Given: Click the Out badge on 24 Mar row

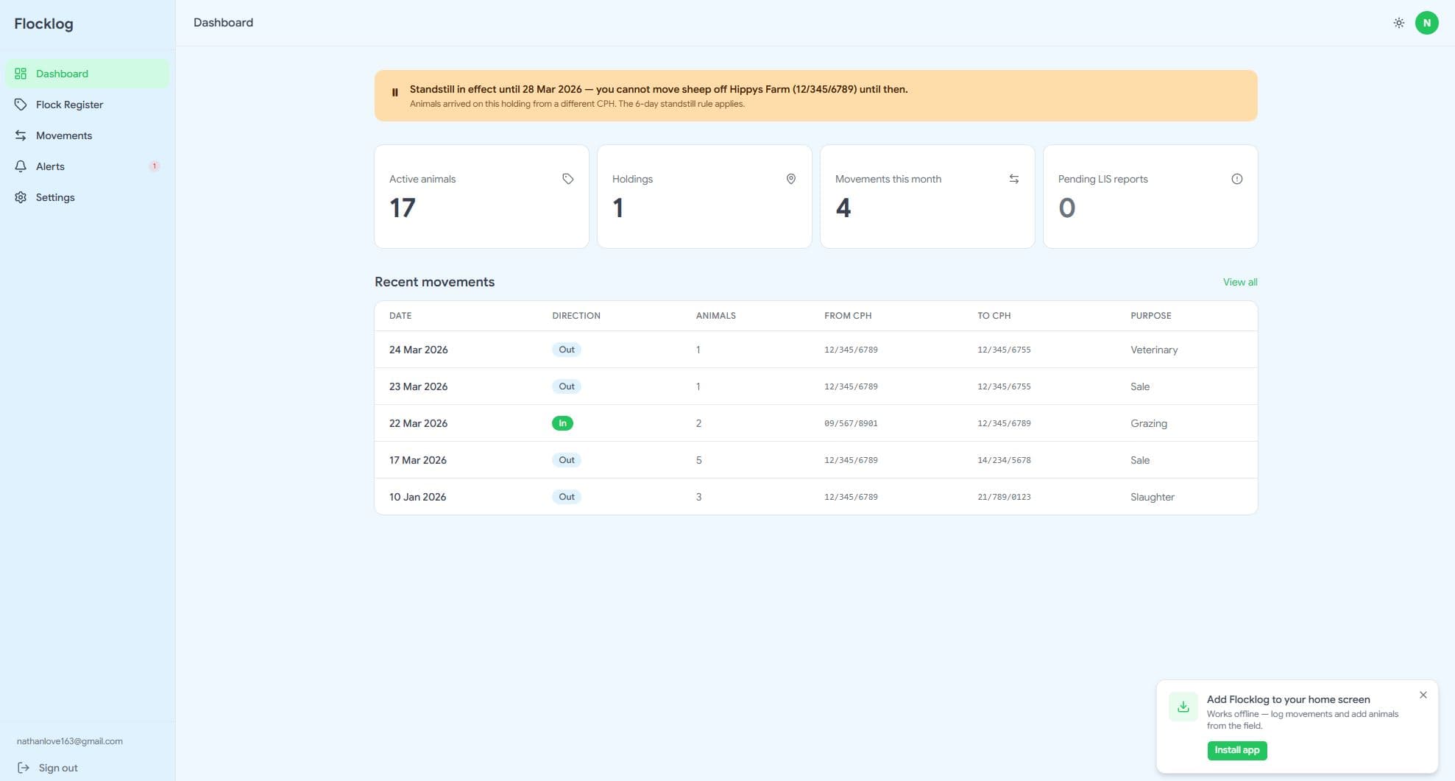Looking at the screenshot, I should (567, 350).
